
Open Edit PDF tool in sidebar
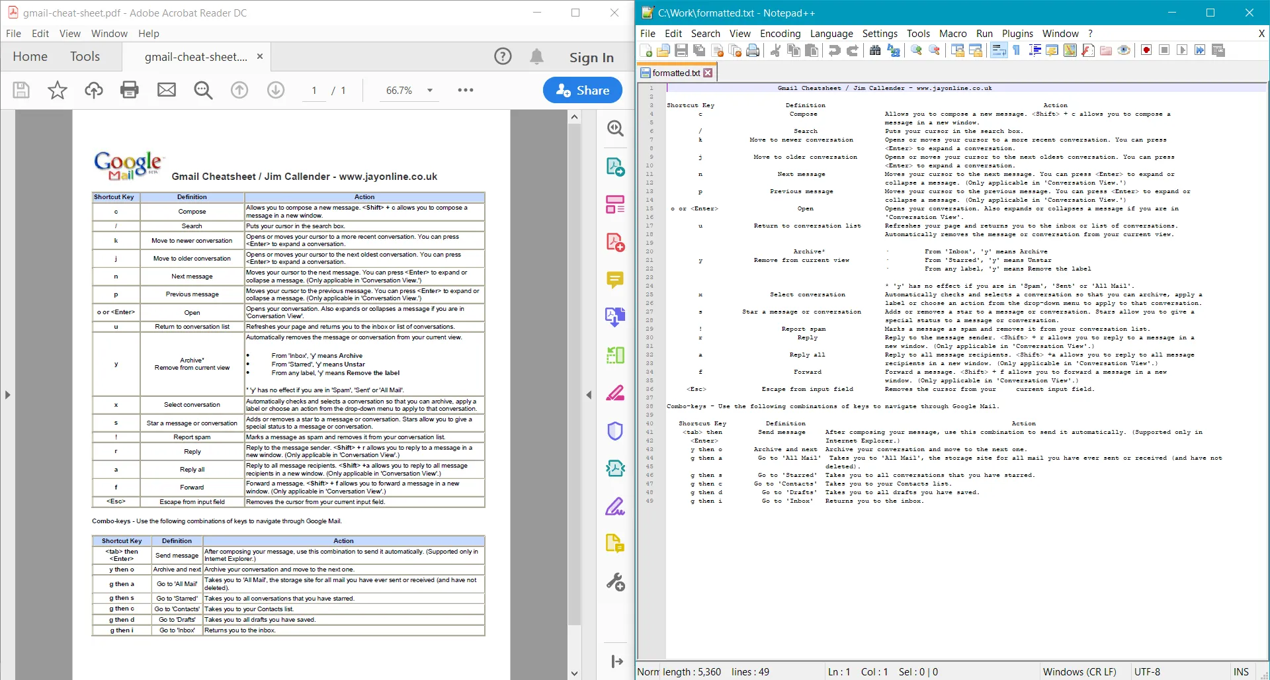(615, 204)
